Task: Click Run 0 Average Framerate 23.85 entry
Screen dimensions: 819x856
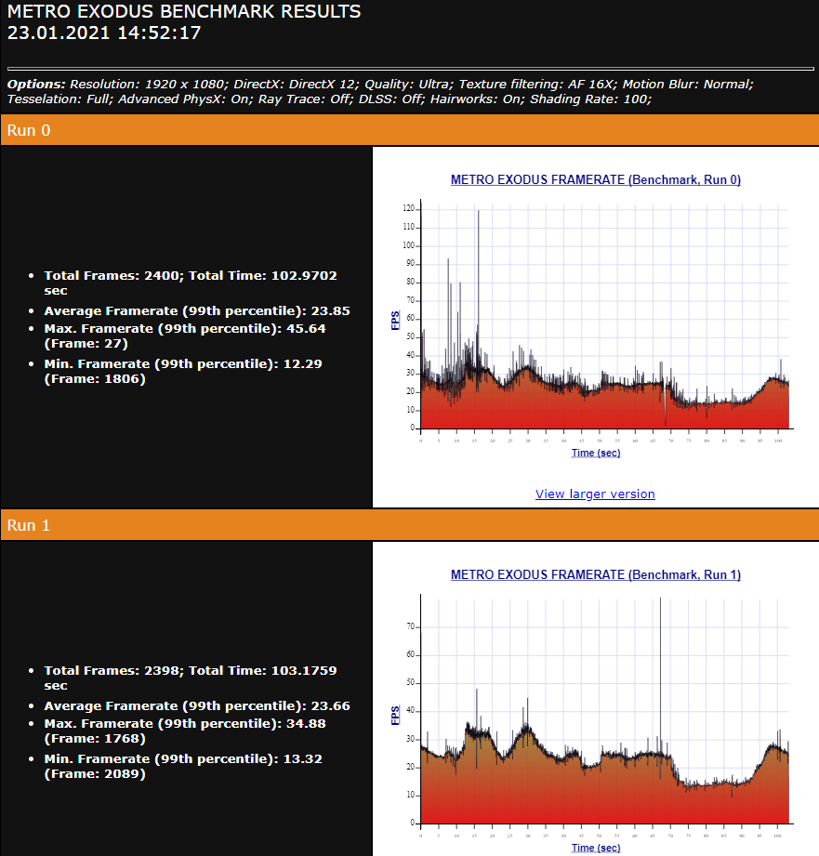Action: tap(197, 310)
